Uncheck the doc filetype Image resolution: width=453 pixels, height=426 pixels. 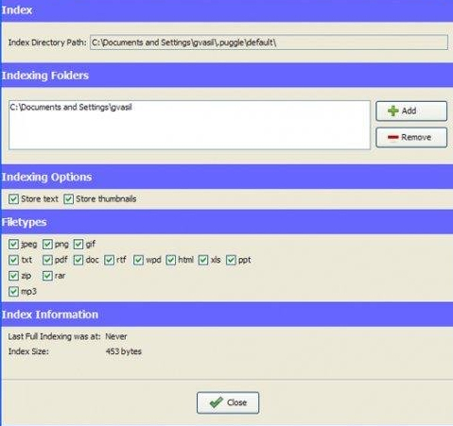(x=78, y=260)
